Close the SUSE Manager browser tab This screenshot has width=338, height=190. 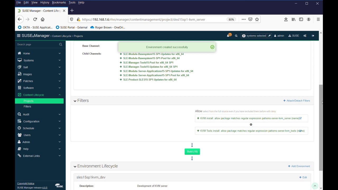64,11
